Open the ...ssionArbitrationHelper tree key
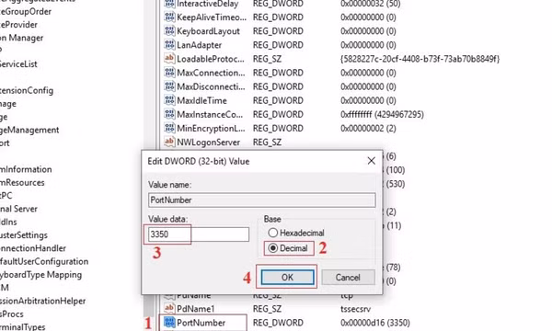 click(42, 301)
